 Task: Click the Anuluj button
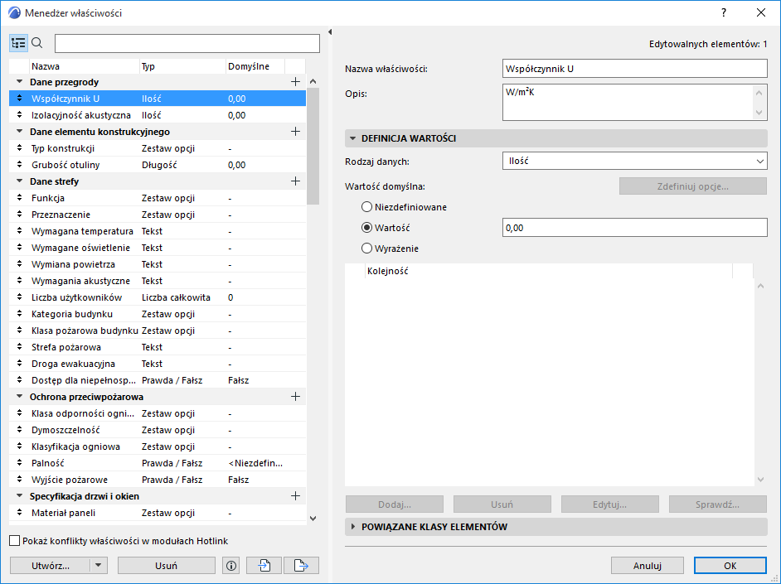pyautogui.click(x=647, y=566)
